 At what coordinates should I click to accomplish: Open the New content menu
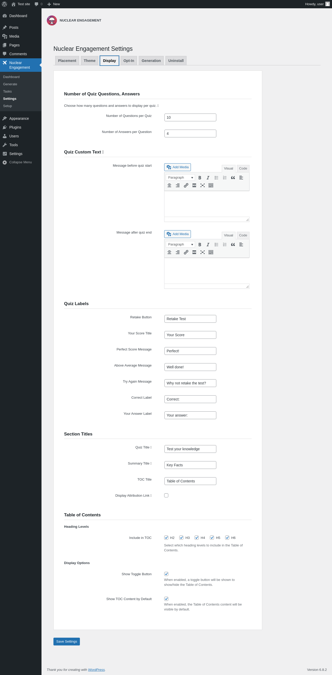pos(54,4)
